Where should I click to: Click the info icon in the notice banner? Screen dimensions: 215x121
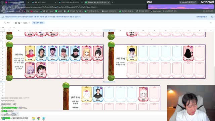click(3, 17)
